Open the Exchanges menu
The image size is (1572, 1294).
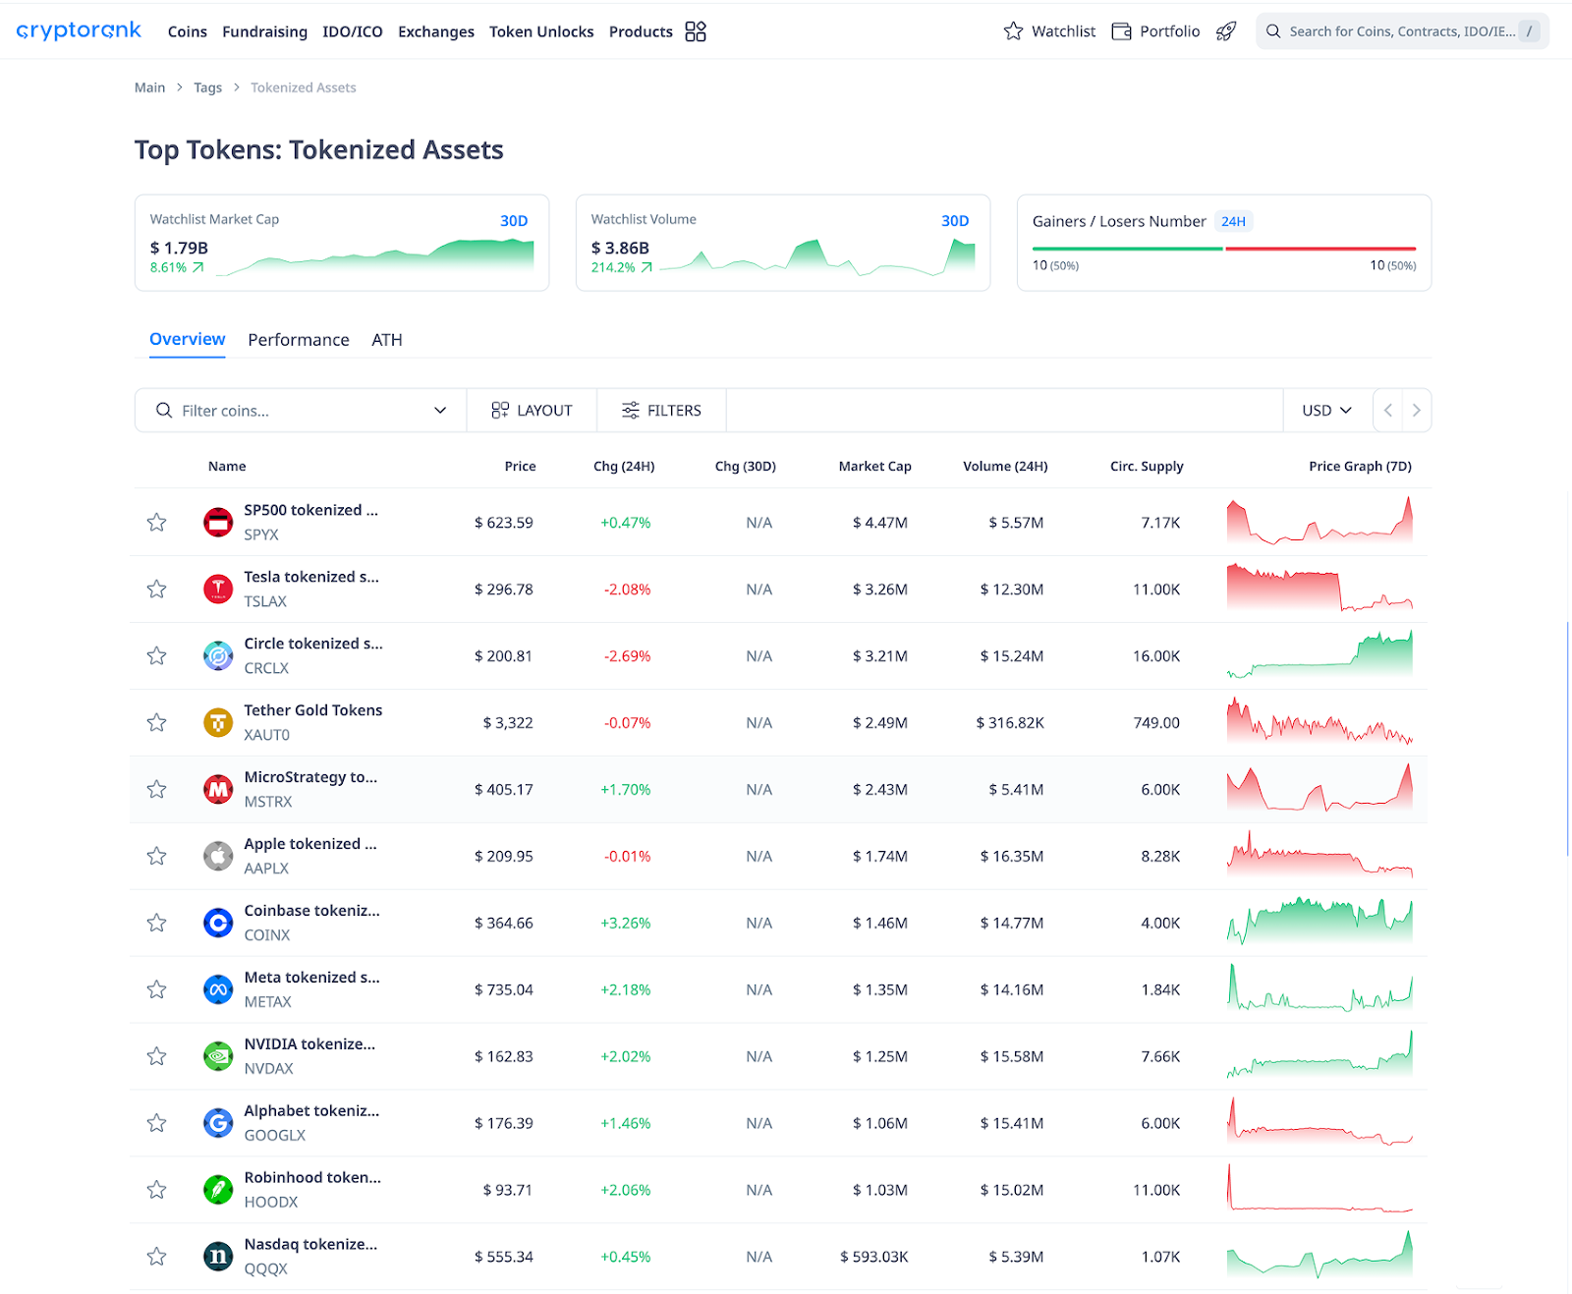click(x=436, y=31)
